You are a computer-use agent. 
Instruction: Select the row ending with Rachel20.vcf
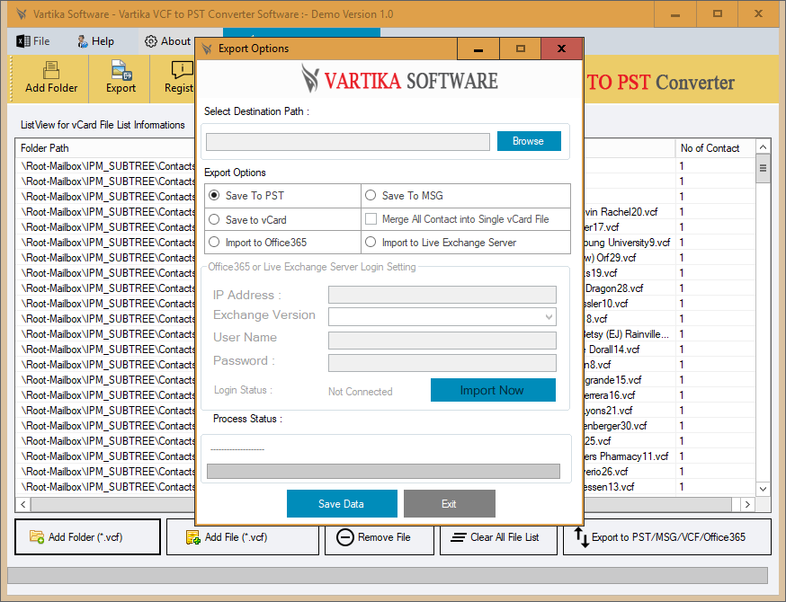tap(385, 212)
